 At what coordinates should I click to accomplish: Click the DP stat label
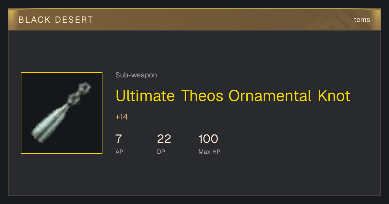click(161, 152)
